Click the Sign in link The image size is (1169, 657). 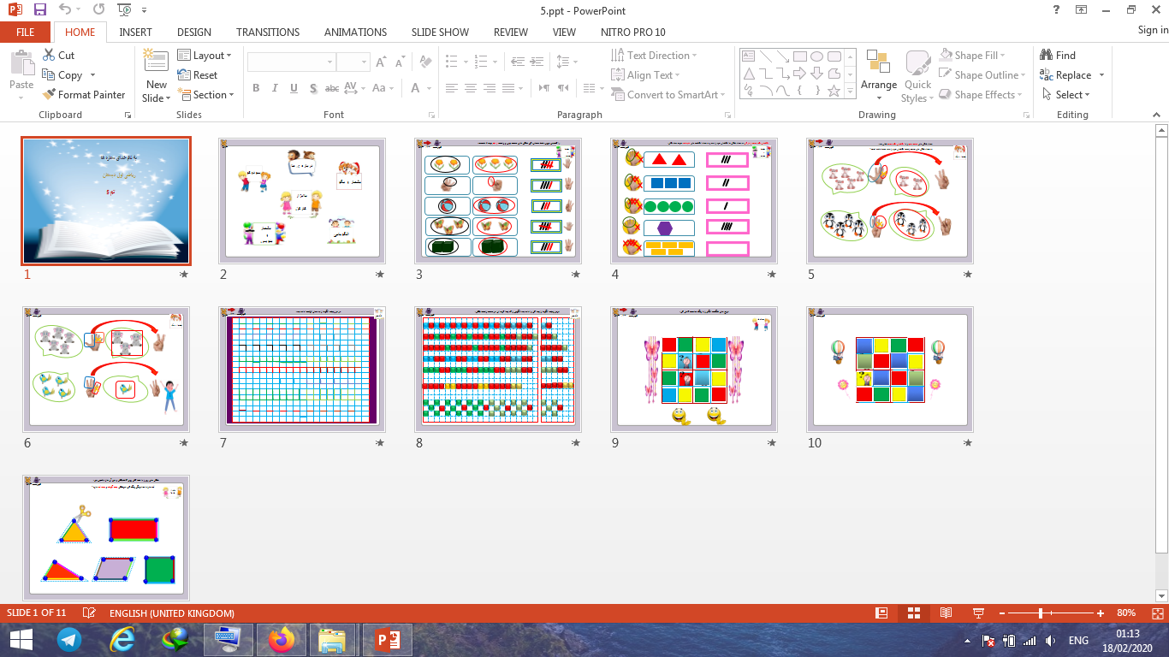point(1152,30)
